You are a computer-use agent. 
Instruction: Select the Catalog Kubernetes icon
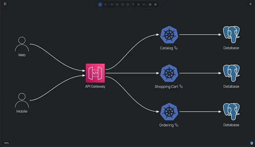169,35
